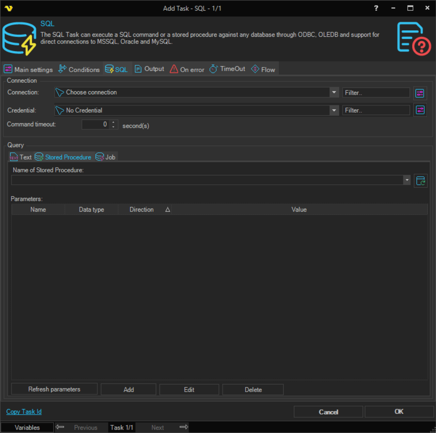The height and width of the screenshot is (433, 436).
Task: Switch to the Main settings tab
Action: (29, 70)
